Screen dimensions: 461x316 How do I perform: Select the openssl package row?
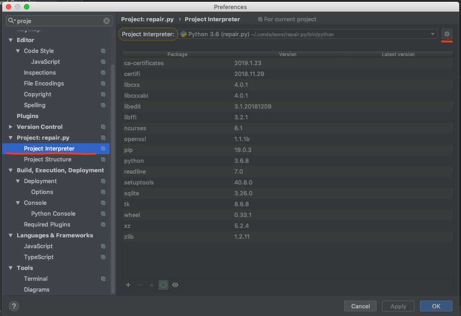pos(288,139)
